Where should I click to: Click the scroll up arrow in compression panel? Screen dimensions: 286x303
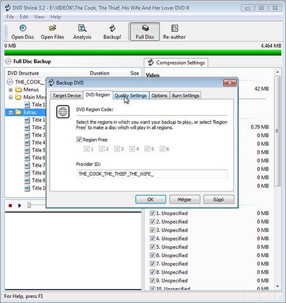[x=278, y=72]
